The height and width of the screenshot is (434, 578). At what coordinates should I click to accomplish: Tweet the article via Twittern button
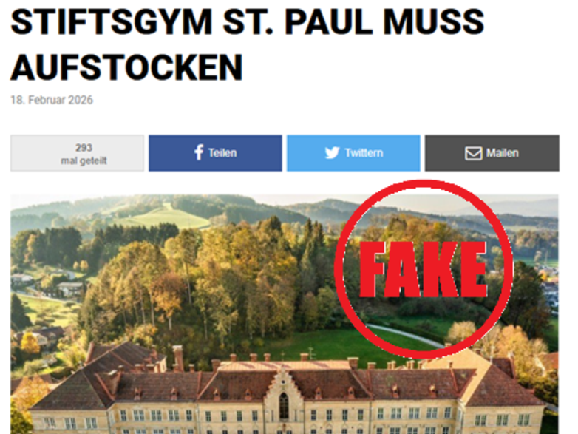(x=353, y=153)
